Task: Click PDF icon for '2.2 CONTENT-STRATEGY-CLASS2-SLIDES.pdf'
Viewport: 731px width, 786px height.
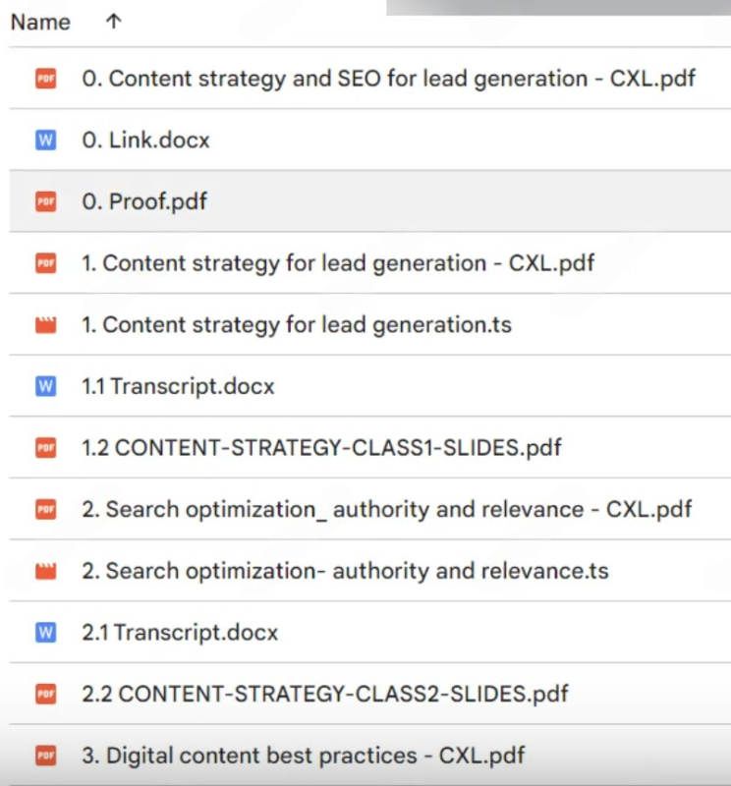Action: coord(45,694)
